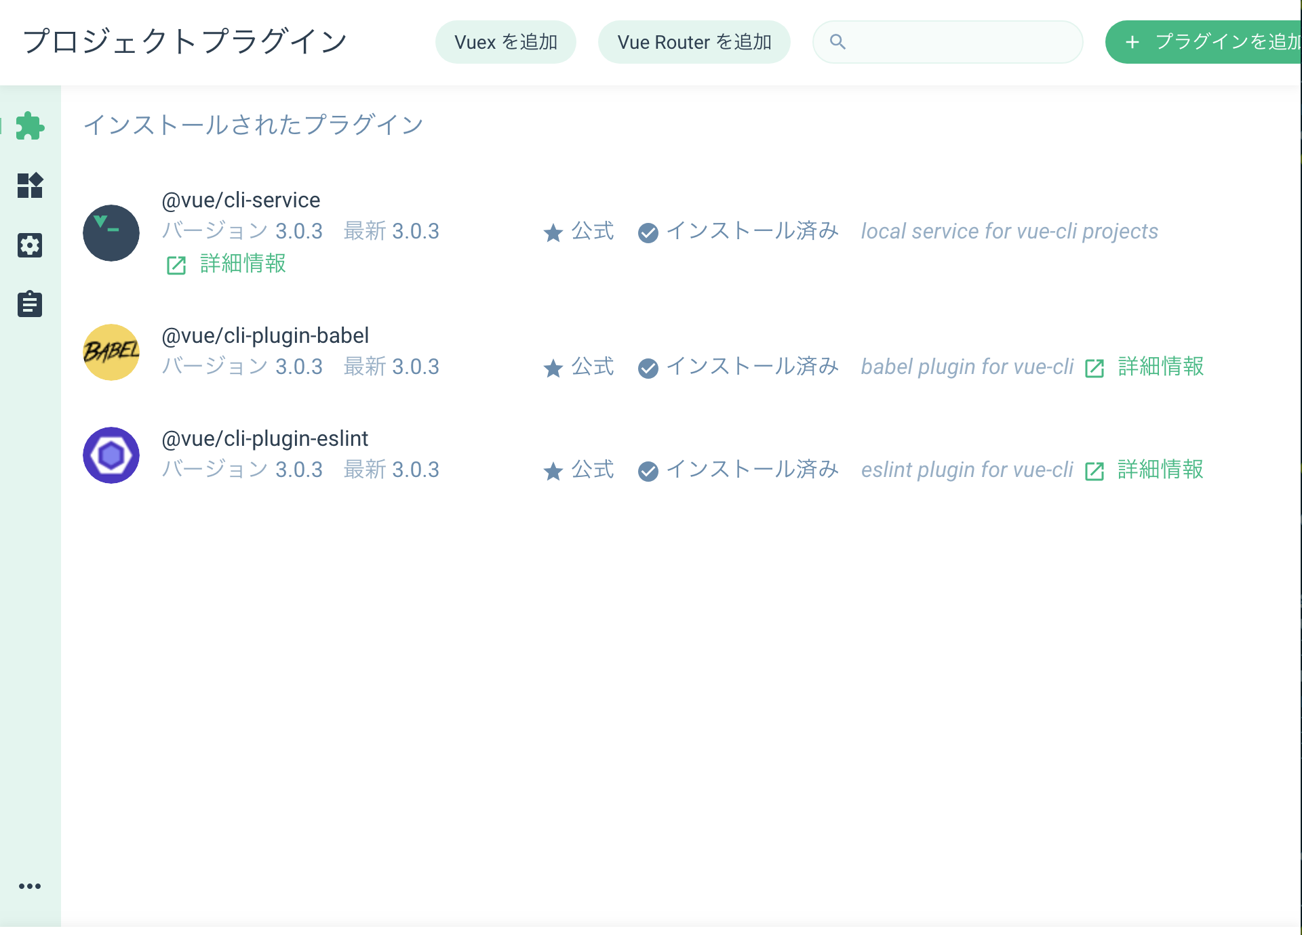Click the インストールされたプラグイン heading

tap(254, 125)
